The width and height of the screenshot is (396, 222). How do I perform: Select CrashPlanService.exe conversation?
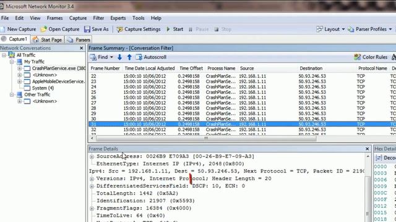tap(59, 68)
